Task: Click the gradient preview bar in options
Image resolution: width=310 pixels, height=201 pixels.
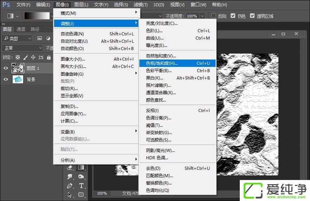Action: (x=38, y=16)
